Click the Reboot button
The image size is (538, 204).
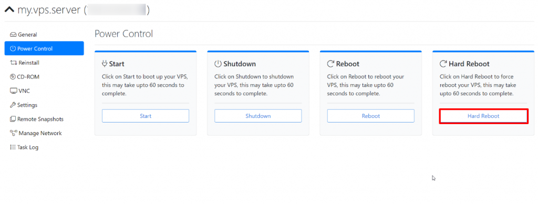(x=370, y=116)
